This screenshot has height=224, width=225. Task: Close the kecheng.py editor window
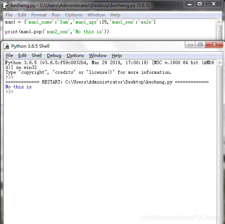point(213,4)
